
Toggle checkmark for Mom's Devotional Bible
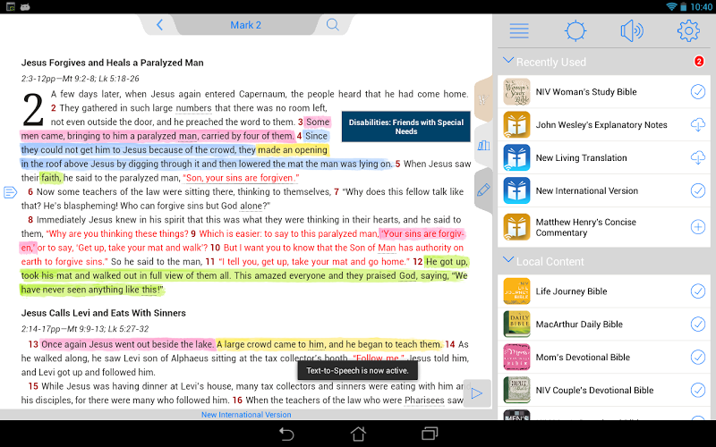(x=698, y=357)
